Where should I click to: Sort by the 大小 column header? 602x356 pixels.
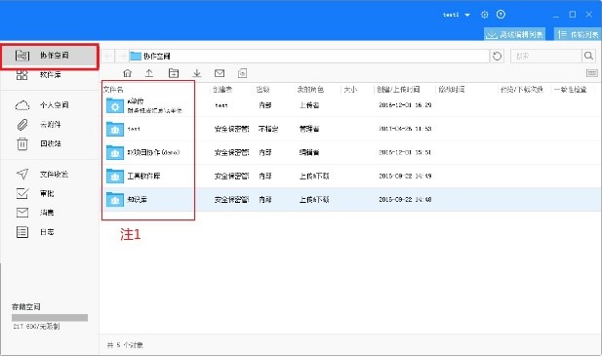(x=350, y=90)
